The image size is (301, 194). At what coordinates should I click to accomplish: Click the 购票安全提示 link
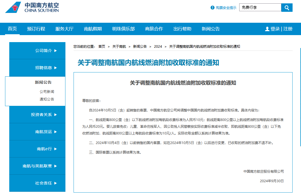(226, 8)
